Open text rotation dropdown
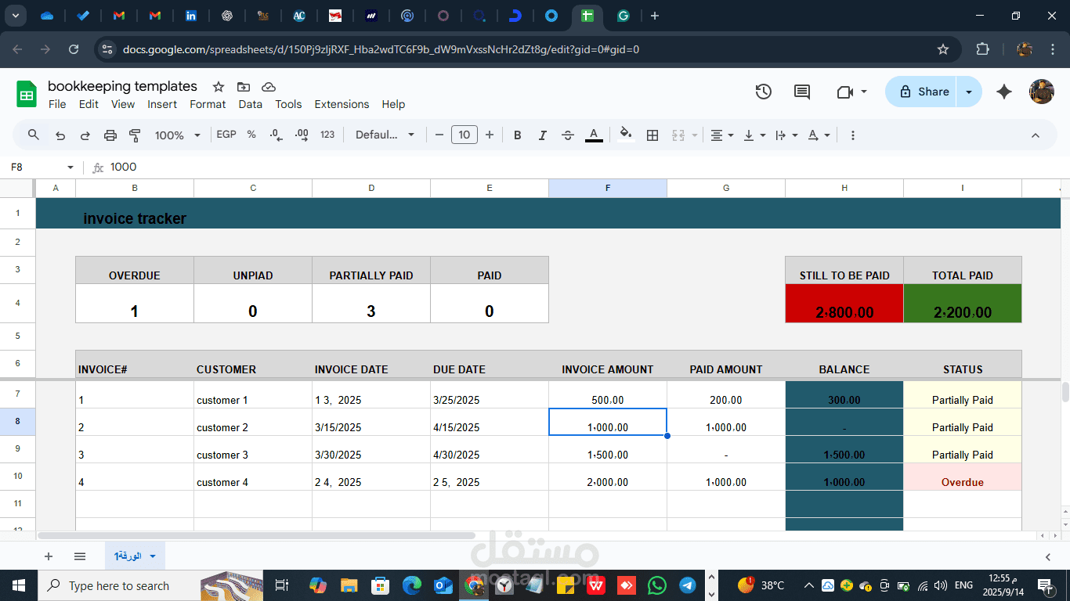Image resolution: width=1070 pixels, height=601 pixels. click(819, 135)
